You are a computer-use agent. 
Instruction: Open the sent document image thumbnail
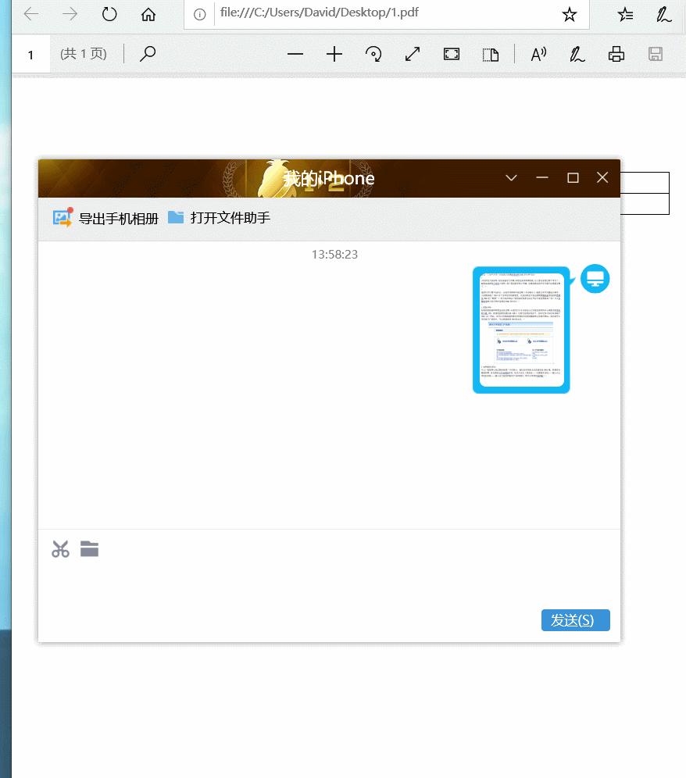[521, 330]
